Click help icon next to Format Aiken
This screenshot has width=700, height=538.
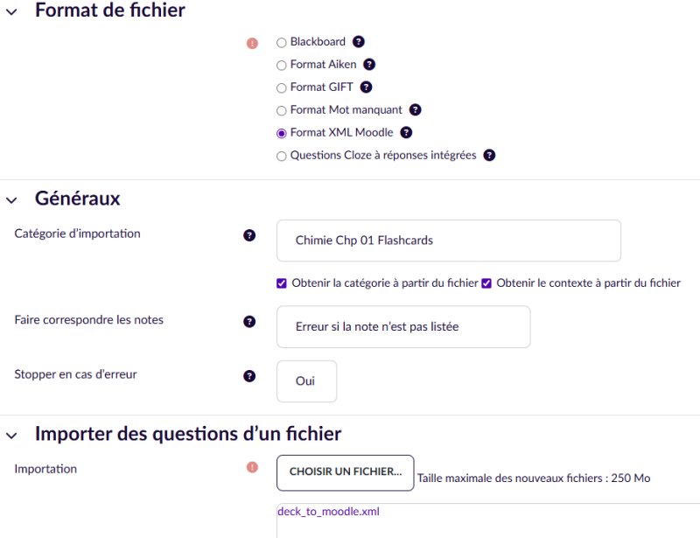point(369,65)
